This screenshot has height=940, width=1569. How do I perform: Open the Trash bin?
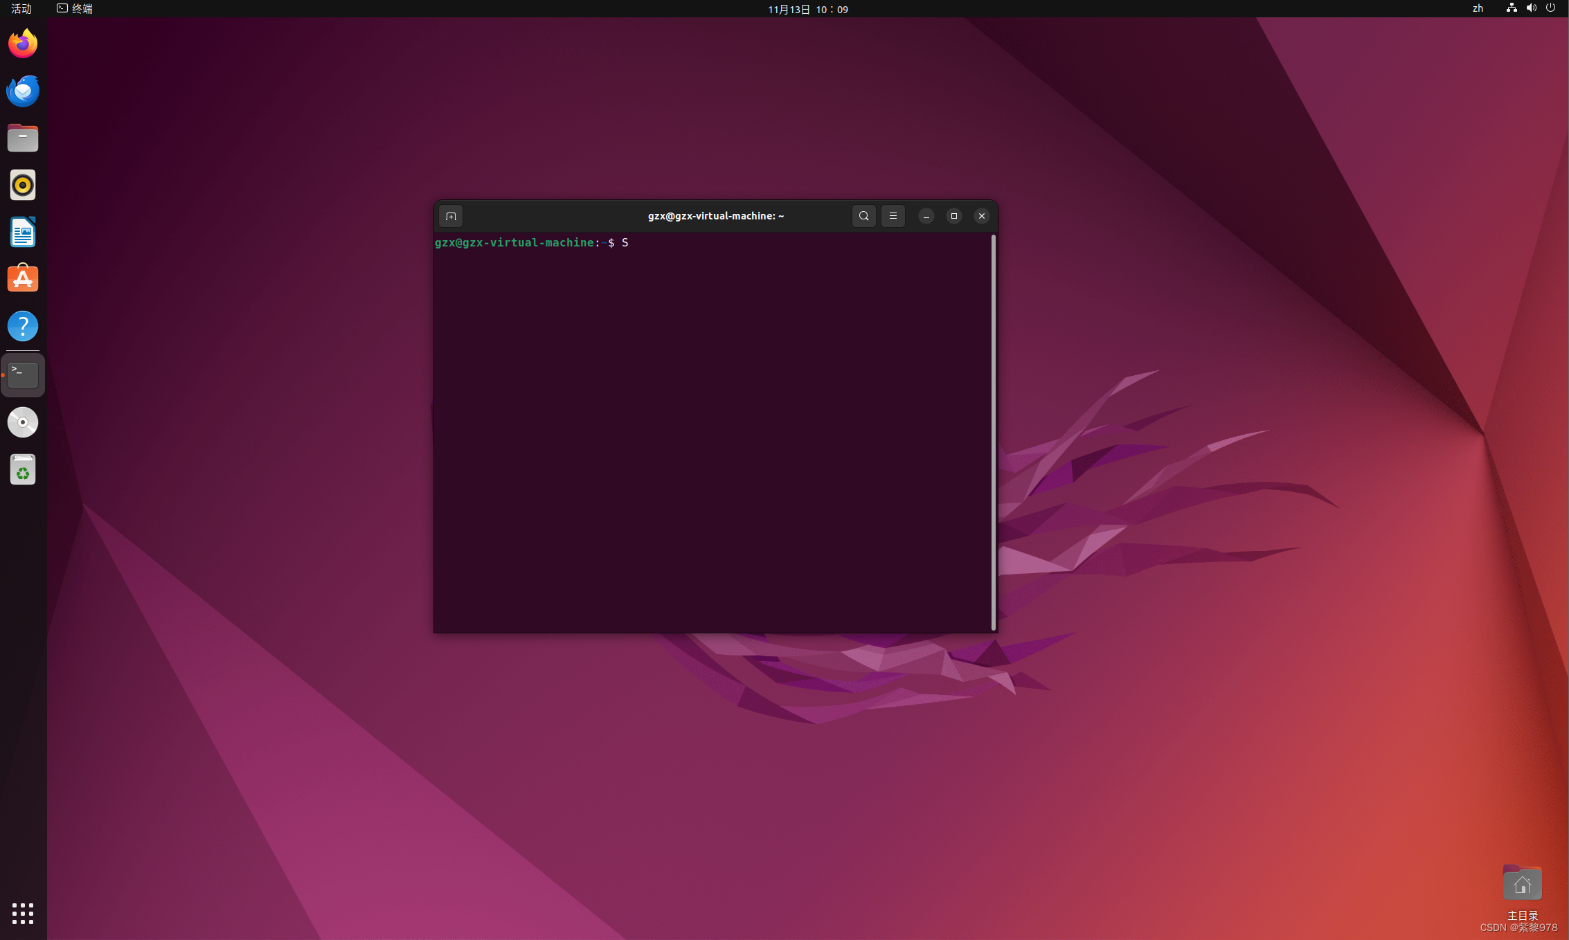[x=23, y=470]
